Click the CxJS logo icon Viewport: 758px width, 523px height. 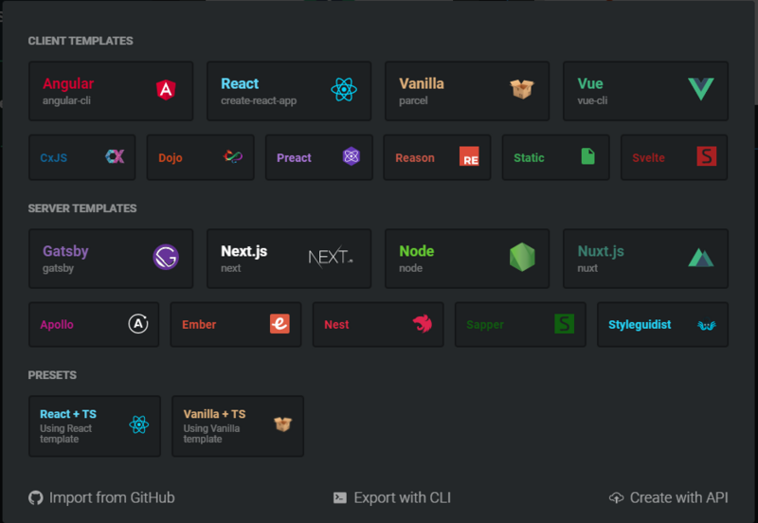[115, 156]
